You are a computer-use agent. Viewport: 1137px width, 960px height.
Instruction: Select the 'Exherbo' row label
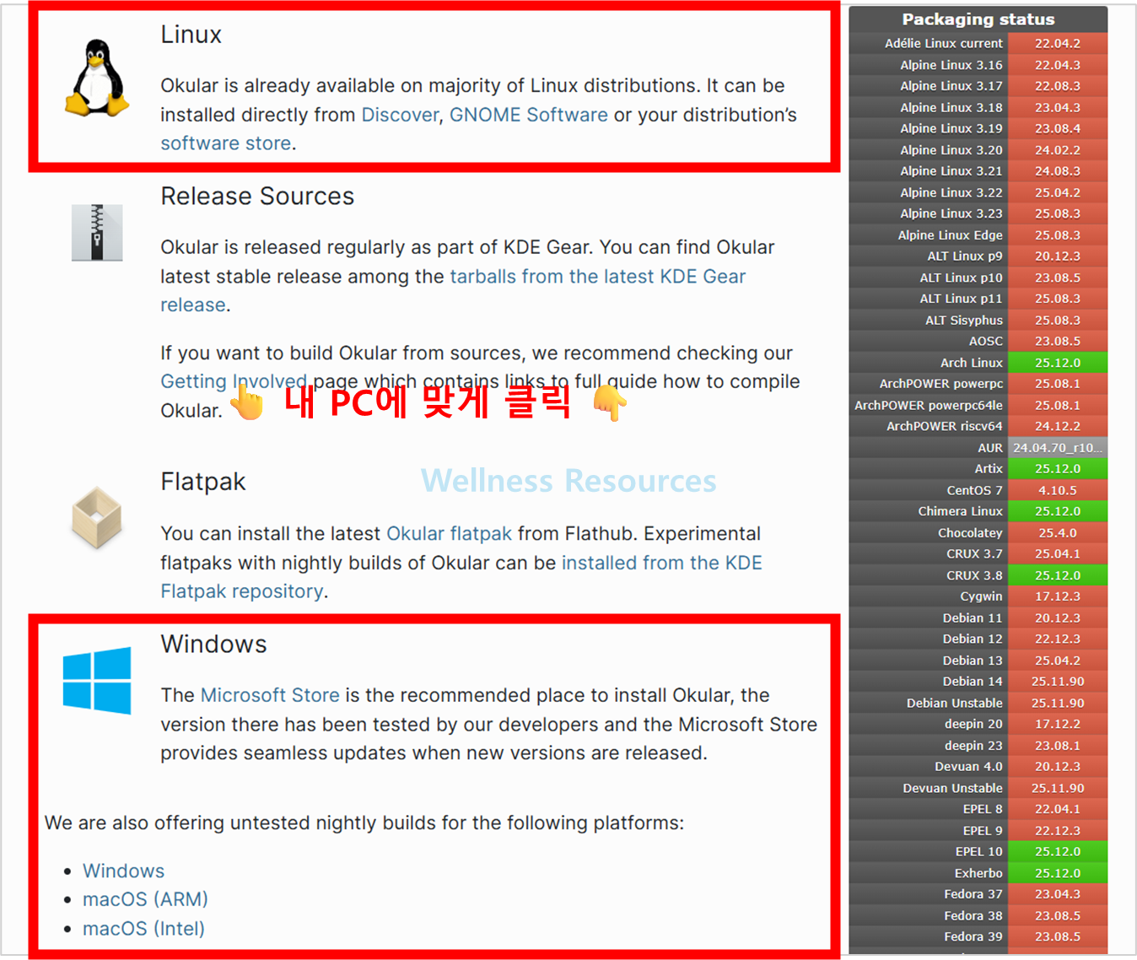[979, 873]
